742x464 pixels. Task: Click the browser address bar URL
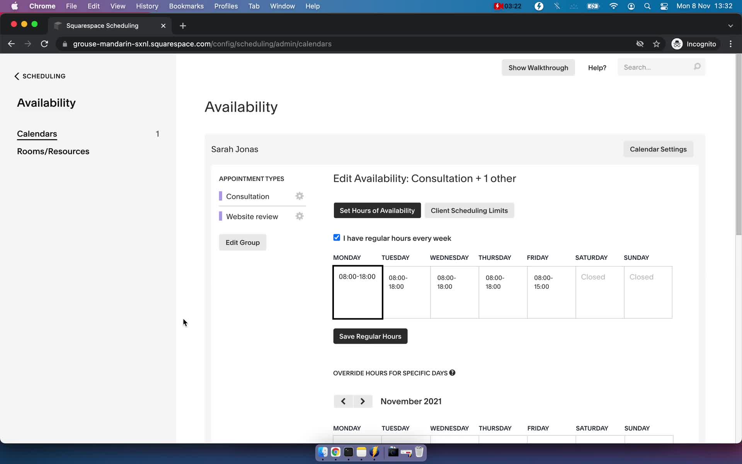tap(202, 44)
